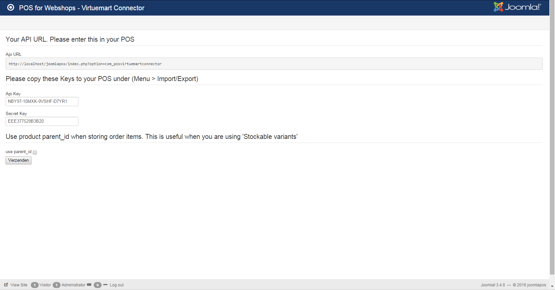
Task: Click the Visitor count badge
Action: coord(34,285)
